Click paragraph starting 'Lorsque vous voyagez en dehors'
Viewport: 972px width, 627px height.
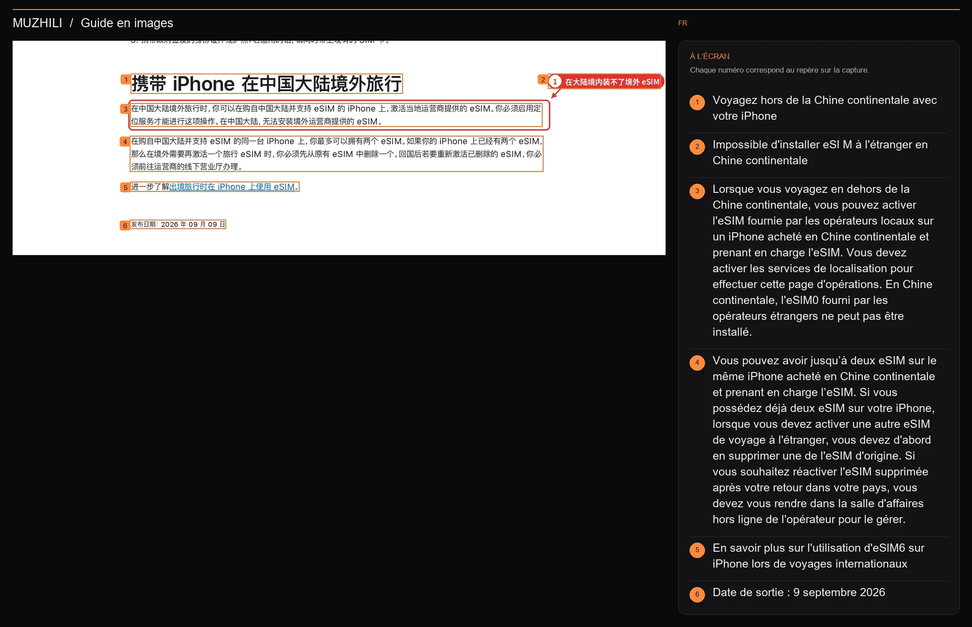point(822,260)
